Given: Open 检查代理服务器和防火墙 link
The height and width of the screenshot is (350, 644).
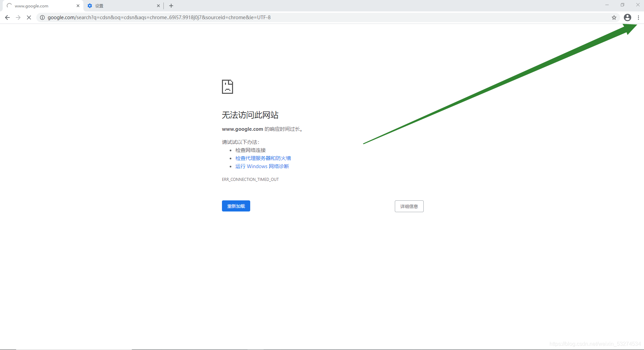Looking at the screenshot, I should (x=263, y=158).
